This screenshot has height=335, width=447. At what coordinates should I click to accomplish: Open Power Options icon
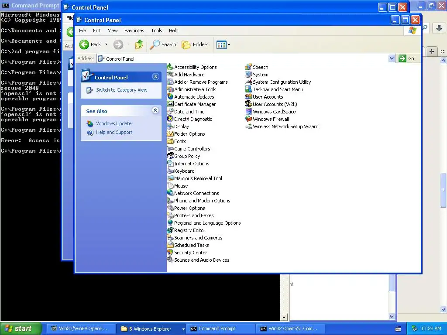pyautogui.click(x=170, y=208)
